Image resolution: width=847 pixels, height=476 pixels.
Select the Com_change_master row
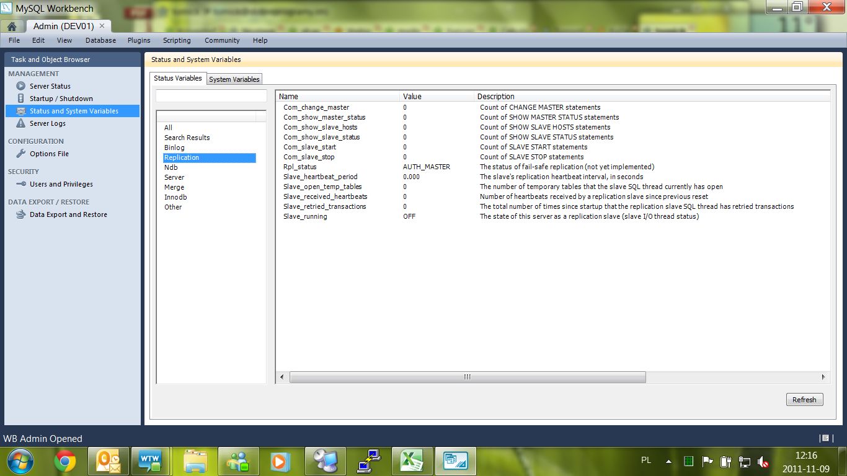tap(553, 107)
